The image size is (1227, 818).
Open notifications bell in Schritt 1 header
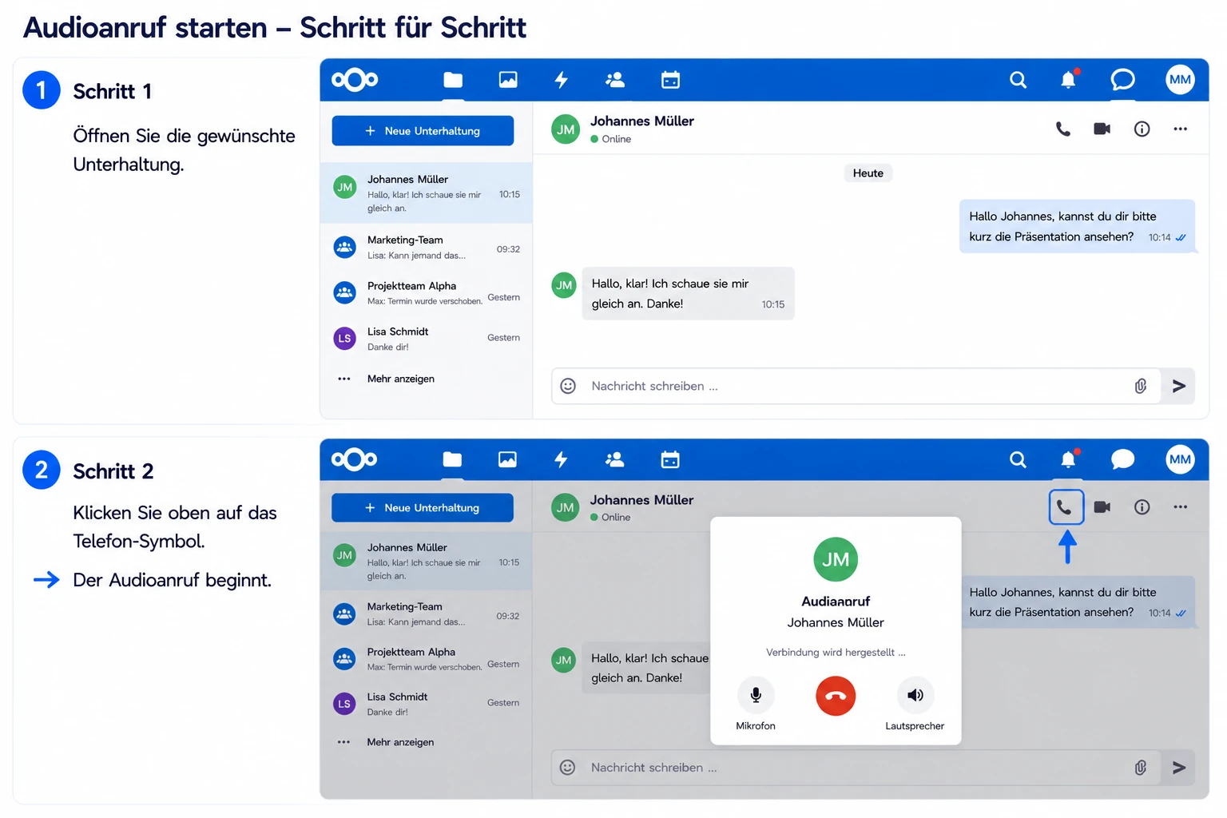1069,79
